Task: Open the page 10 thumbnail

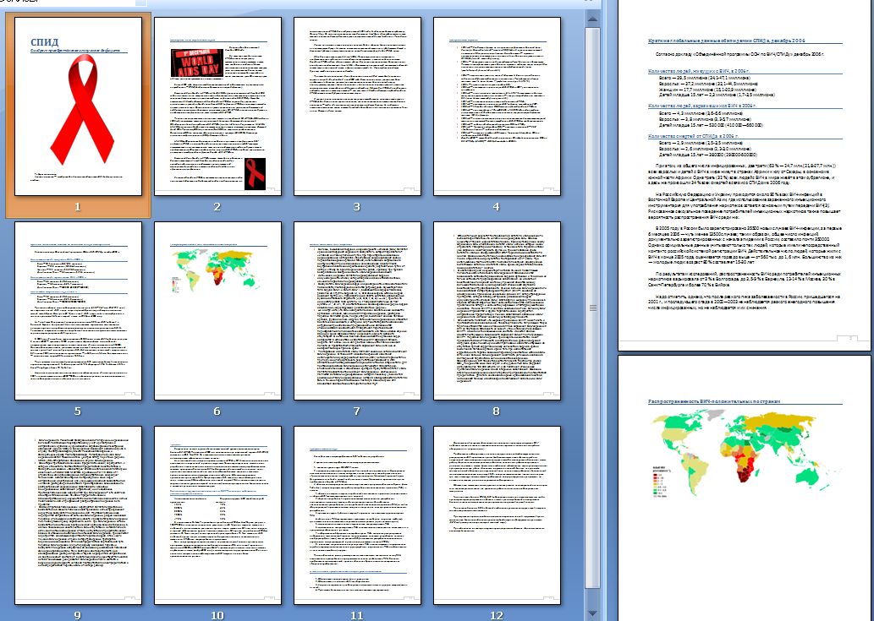Action: [218, 515]
